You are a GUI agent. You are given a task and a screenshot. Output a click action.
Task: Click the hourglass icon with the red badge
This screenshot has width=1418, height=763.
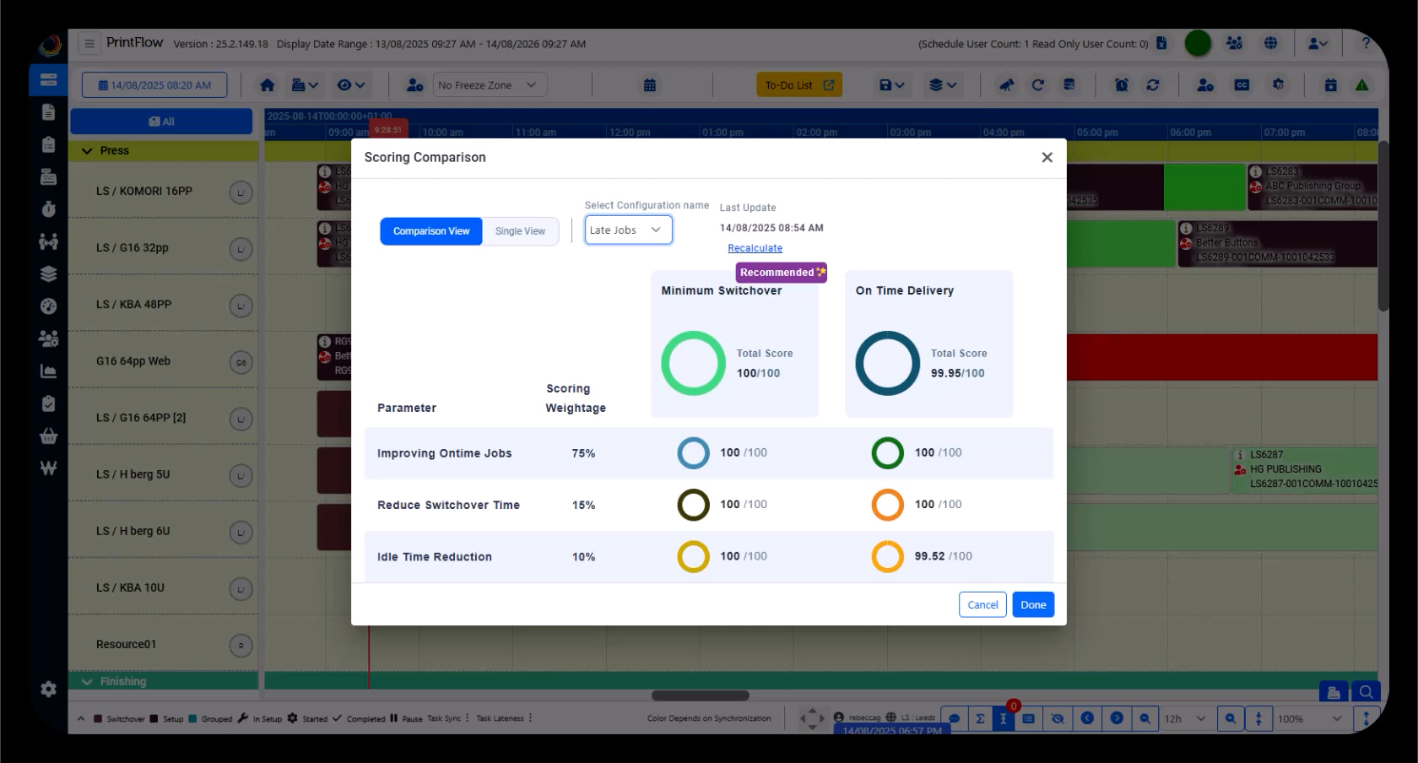click(1004, 718)
